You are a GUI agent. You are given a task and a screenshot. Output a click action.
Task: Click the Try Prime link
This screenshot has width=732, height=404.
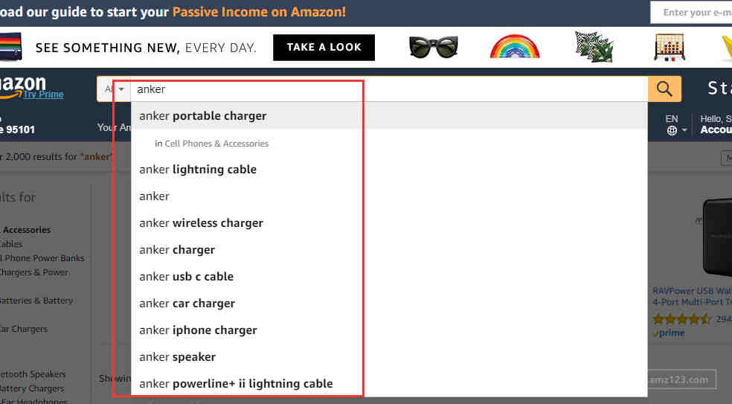pos(43,94)
